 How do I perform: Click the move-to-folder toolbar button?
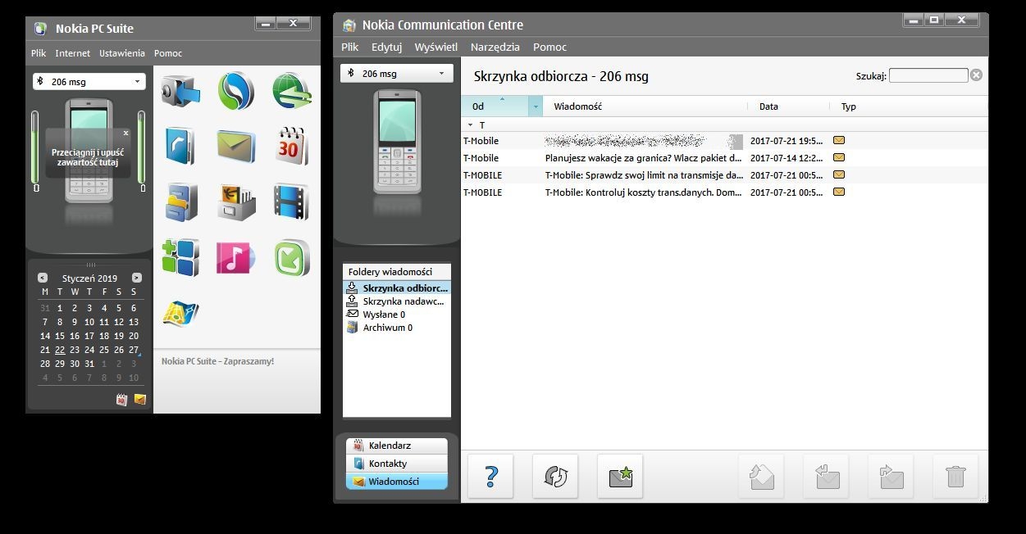coord(761,476)
